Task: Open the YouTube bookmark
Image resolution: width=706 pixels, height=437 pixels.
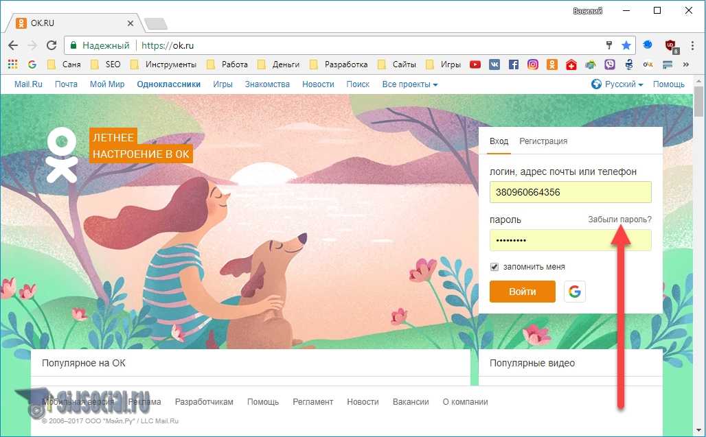Action: pyautogui.click(x=475, y=64)
